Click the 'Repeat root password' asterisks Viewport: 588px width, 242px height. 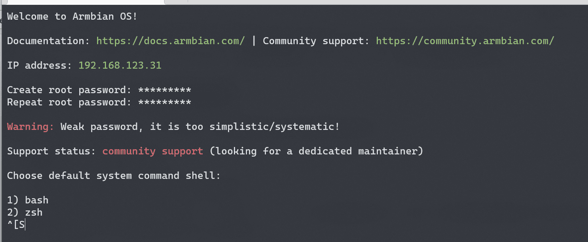(x=164, y=102)
